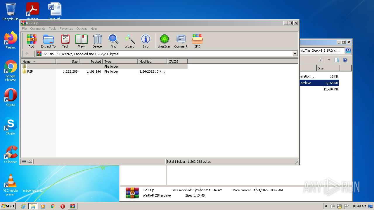Sort by the Size column in WinRAR
Screen dimensions: 374x210
[x=67, y=62]
